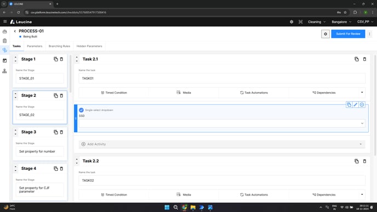Open process settings gear next to Submit
This screenshot has width=377, height=212.
pos(325,34)
